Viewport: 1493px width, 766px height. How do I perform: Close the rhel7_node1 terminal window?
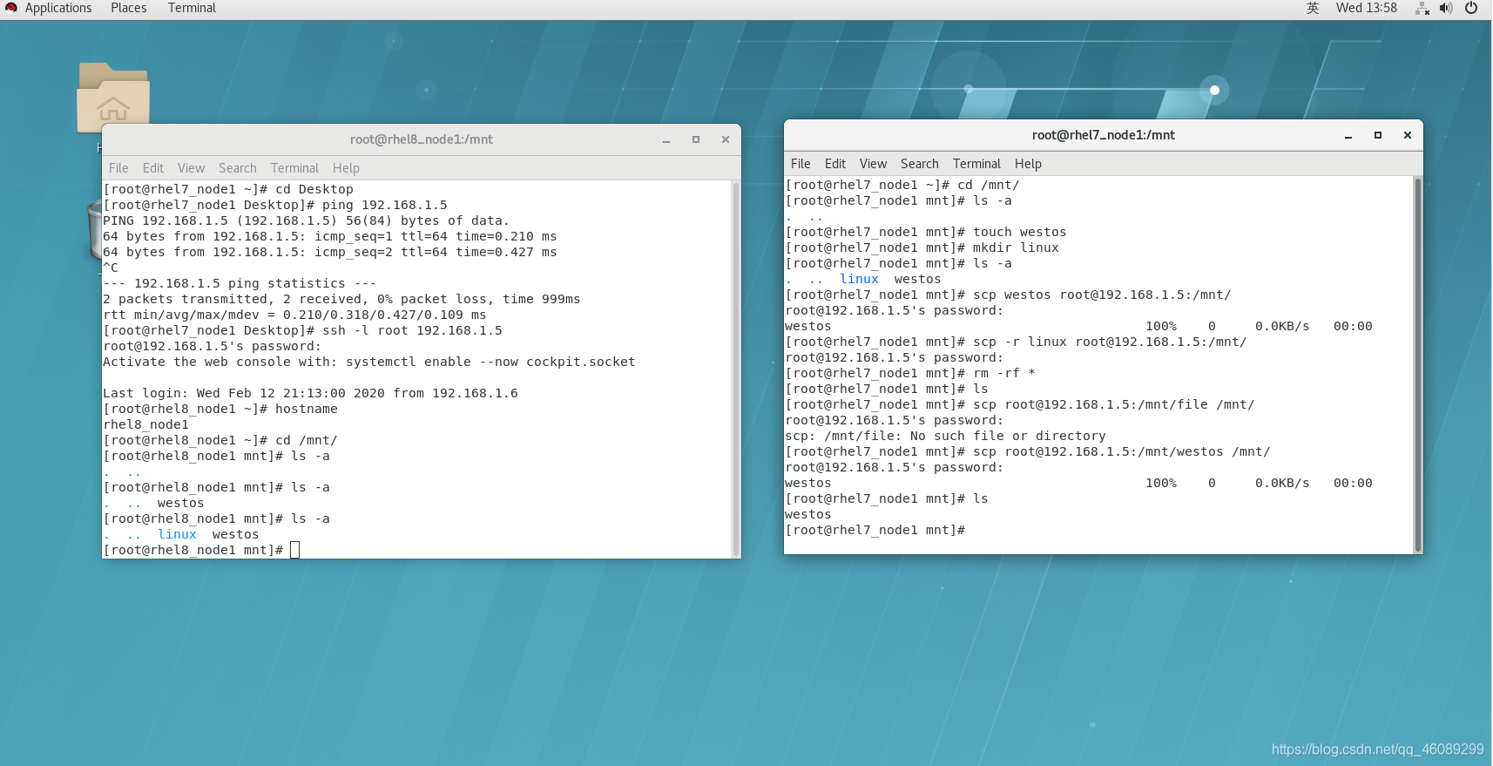click(1408, 135)
